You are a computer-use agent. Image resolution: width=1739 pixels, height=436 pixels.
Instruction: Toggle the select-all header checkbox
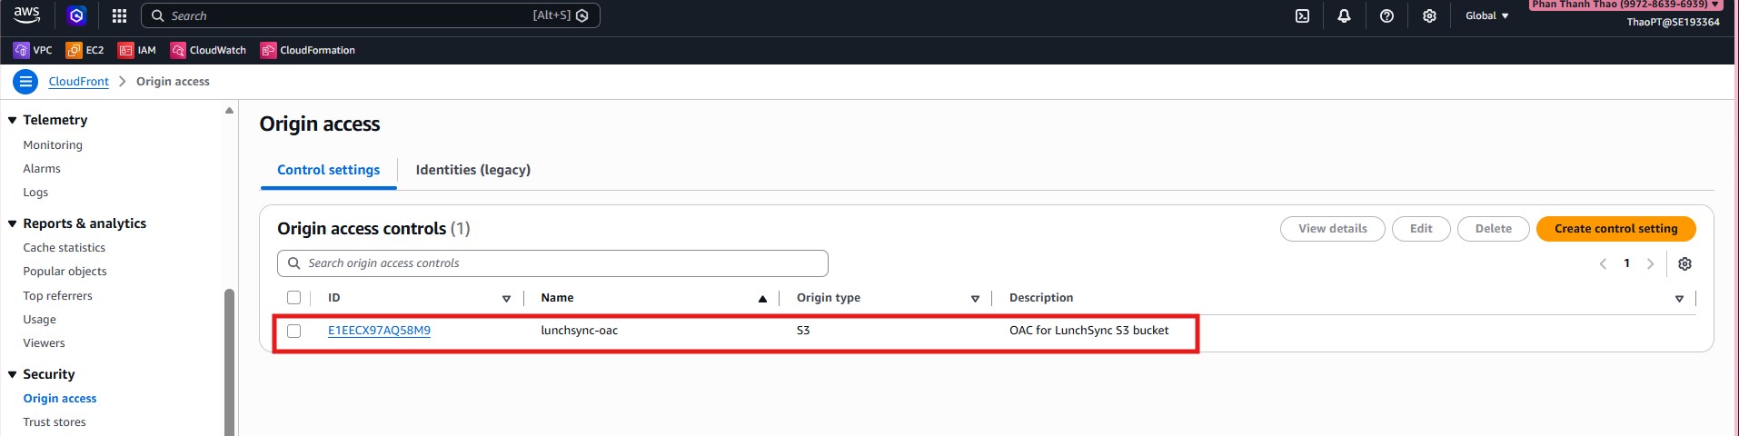(293, 298)
